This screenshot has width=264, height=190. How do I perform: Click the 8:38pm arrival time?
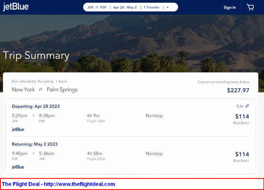click(x=47, y=116)
